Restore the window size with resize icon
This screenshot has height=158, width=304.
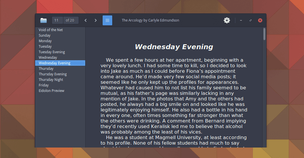250,20
